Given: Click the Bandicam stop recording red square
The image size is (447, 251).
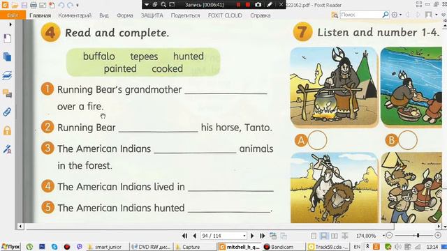Looking at the screenshot, I should click(248, 5).
